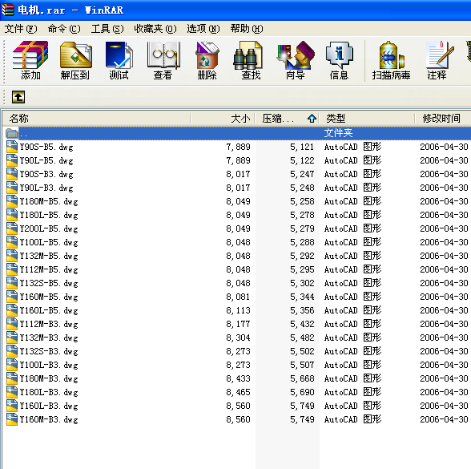Open the File (文件) menu
This screenshot has width=471, height=469.
[21, 29]
